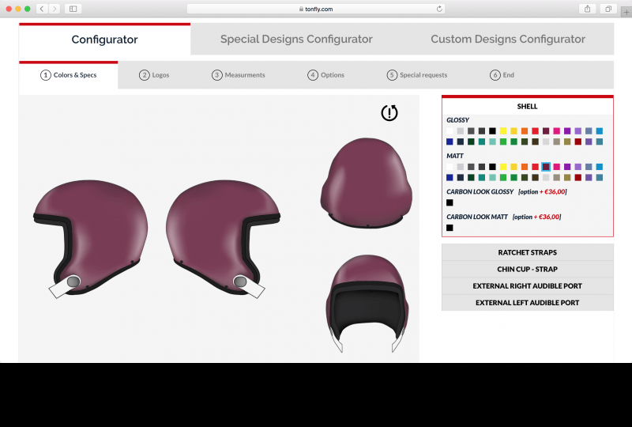
Task: Go back using Safari back arrow
Action: click(42, 9)
